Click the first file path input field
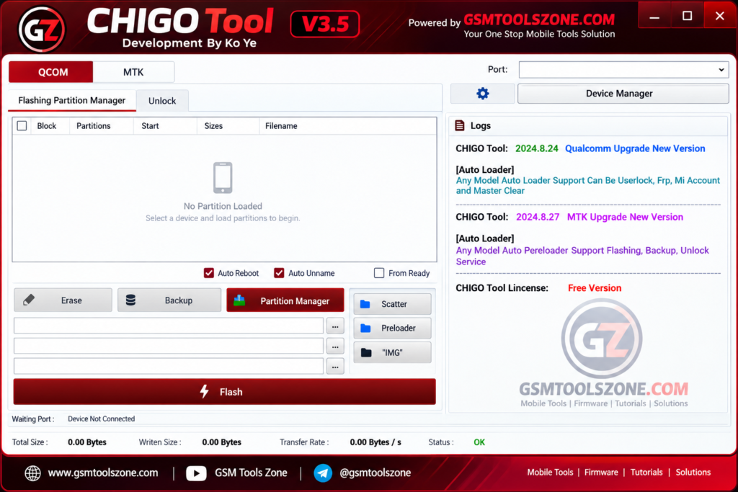Image resolution: width=738 pixels, height=492 pixels. click(x=169, y=326)
